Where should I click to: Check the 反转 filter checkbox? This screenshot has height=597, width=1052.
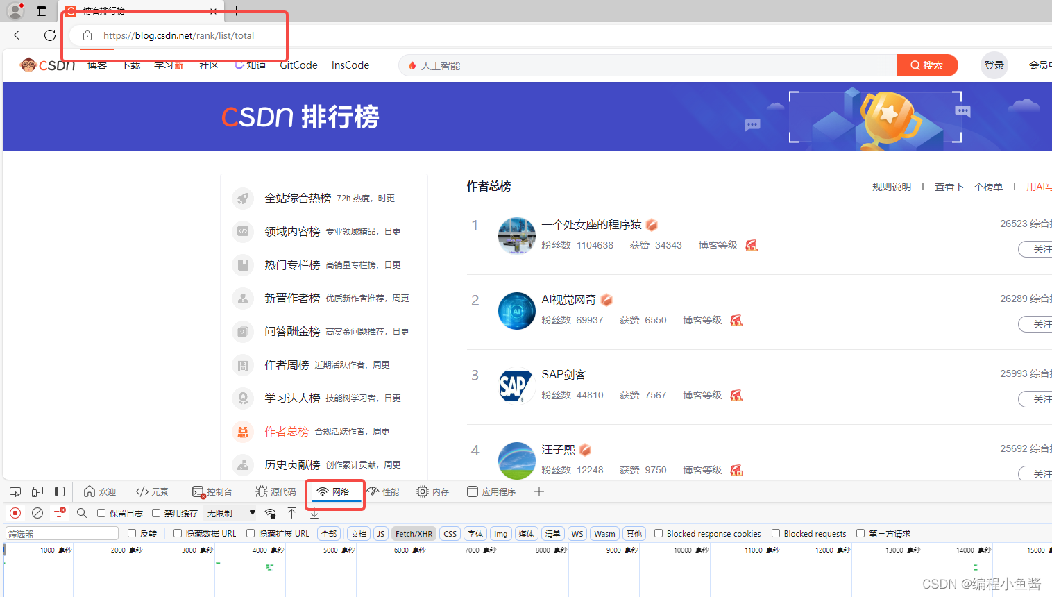tap(132, 533)
